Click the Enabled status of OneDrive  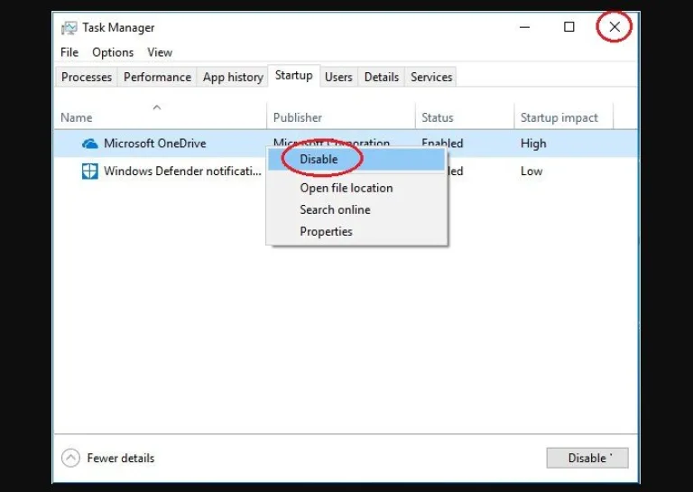click(442, 143)
